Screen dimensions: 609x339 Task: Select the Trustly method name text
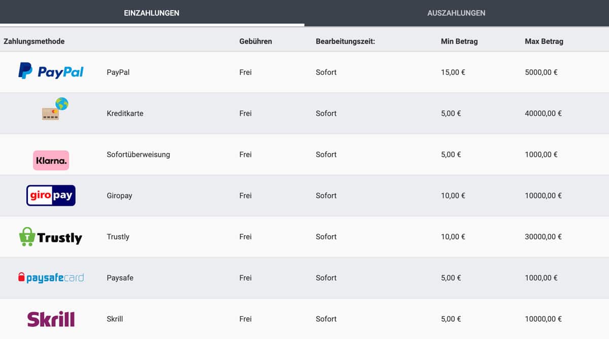pyautogui.click(x=118, y=237)
